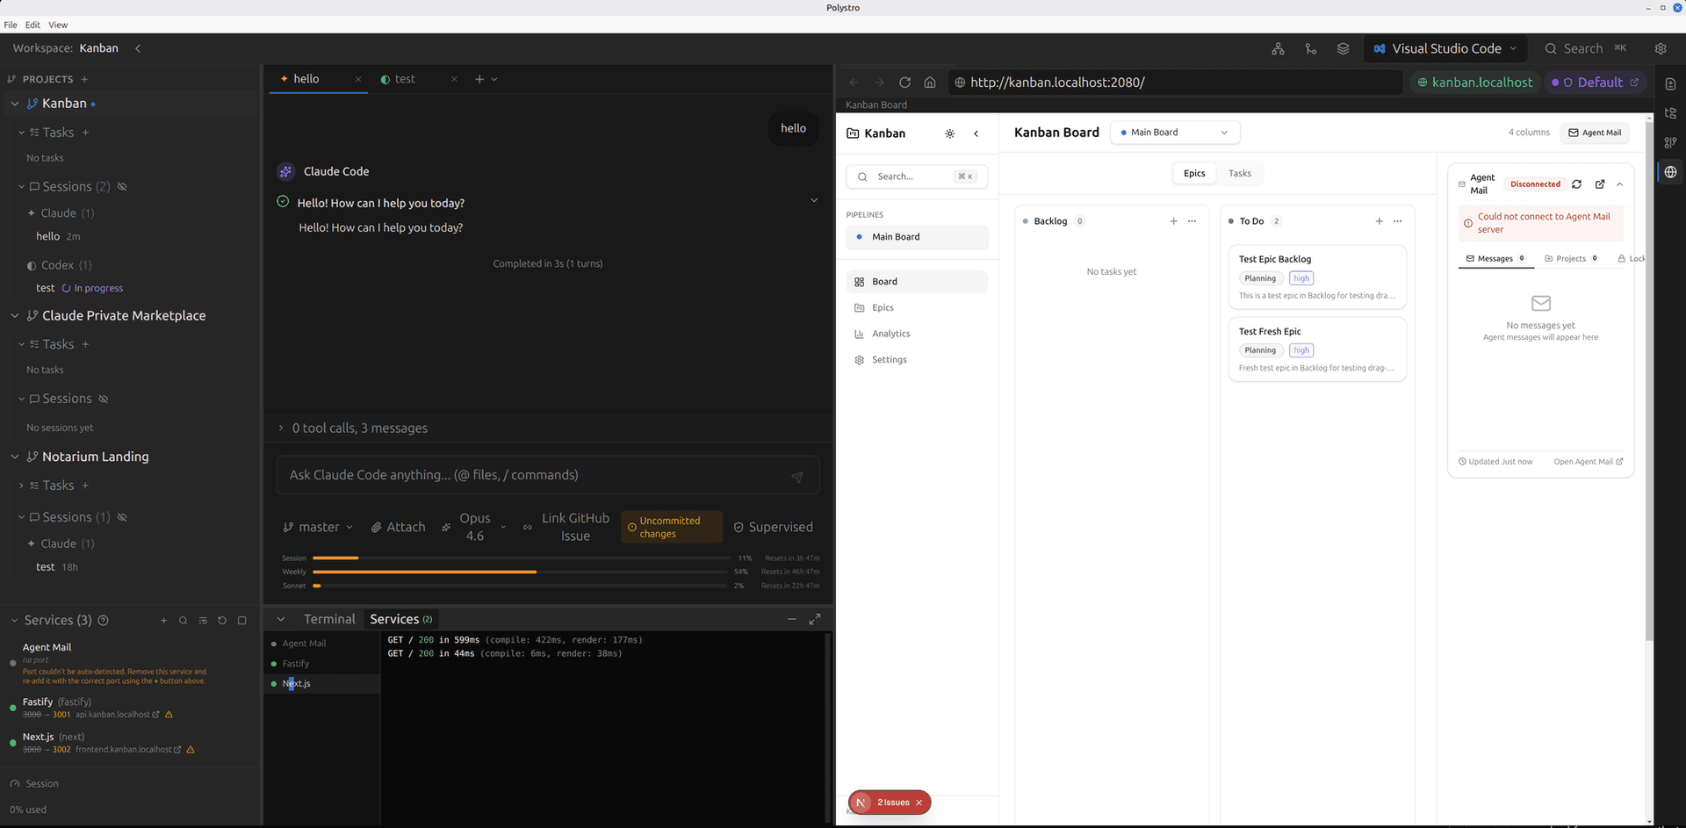Open Opus 4.6 model dropdown
The height and width of the screenshot is (828, 1686).
pos(474,527)
